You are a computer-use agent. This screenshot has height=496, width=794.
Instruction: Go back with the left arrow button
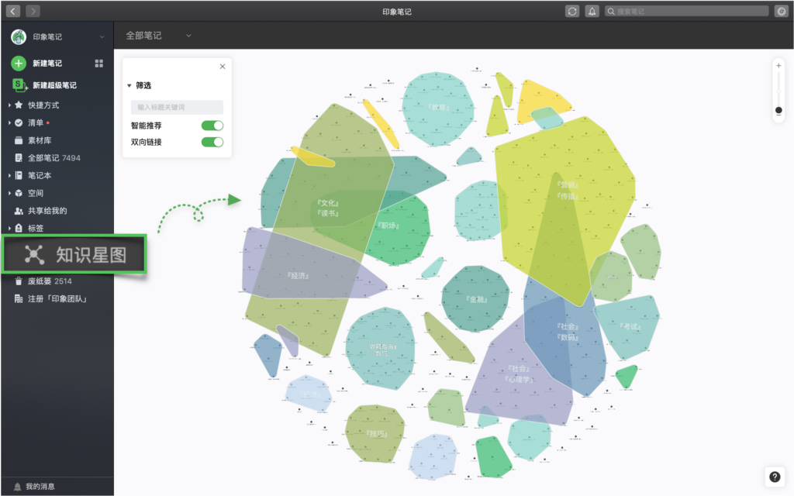click(x=13, y=11)
